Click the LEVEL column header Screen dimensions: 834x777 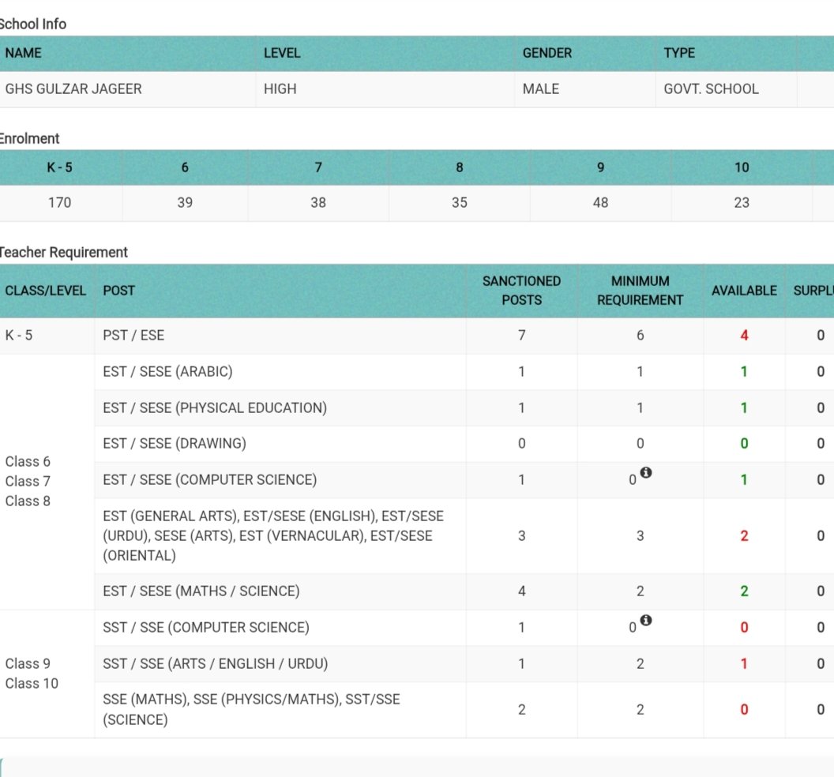point(282,53)
